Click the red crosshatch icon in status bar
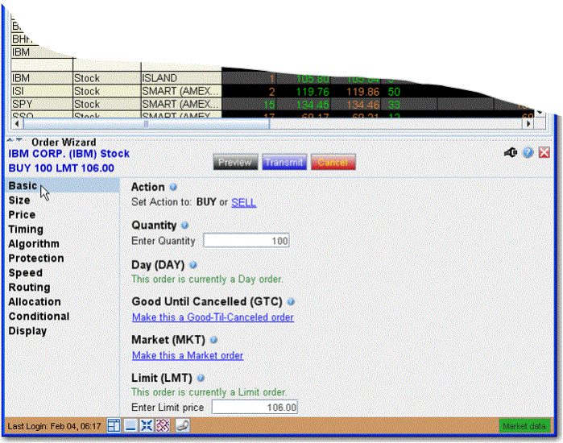This screenshot has width=563, height=443. point(162,425)
